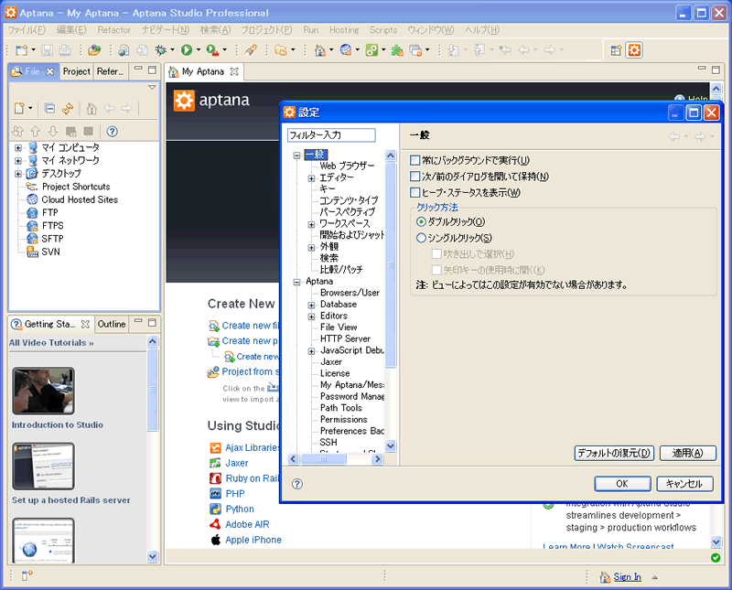Click the debug bug icon in main toolbar
Screen dimensions: 732x590
tap(161, 50)
